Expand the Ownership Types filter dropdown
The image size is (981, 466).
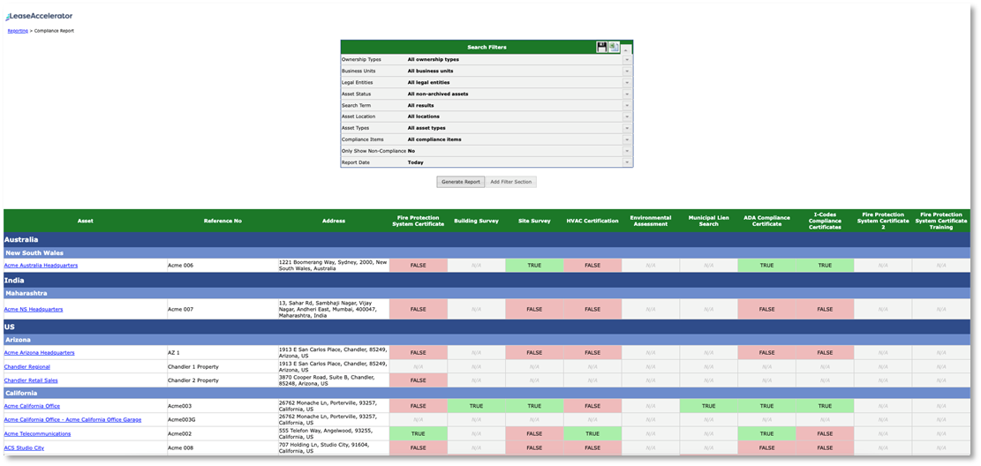[627, 59]
